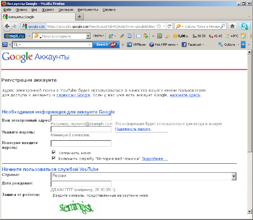This screenshot has width=253, height=220.
Task: Follow the 'нажмите здесь' link
Action: point(185,95)
